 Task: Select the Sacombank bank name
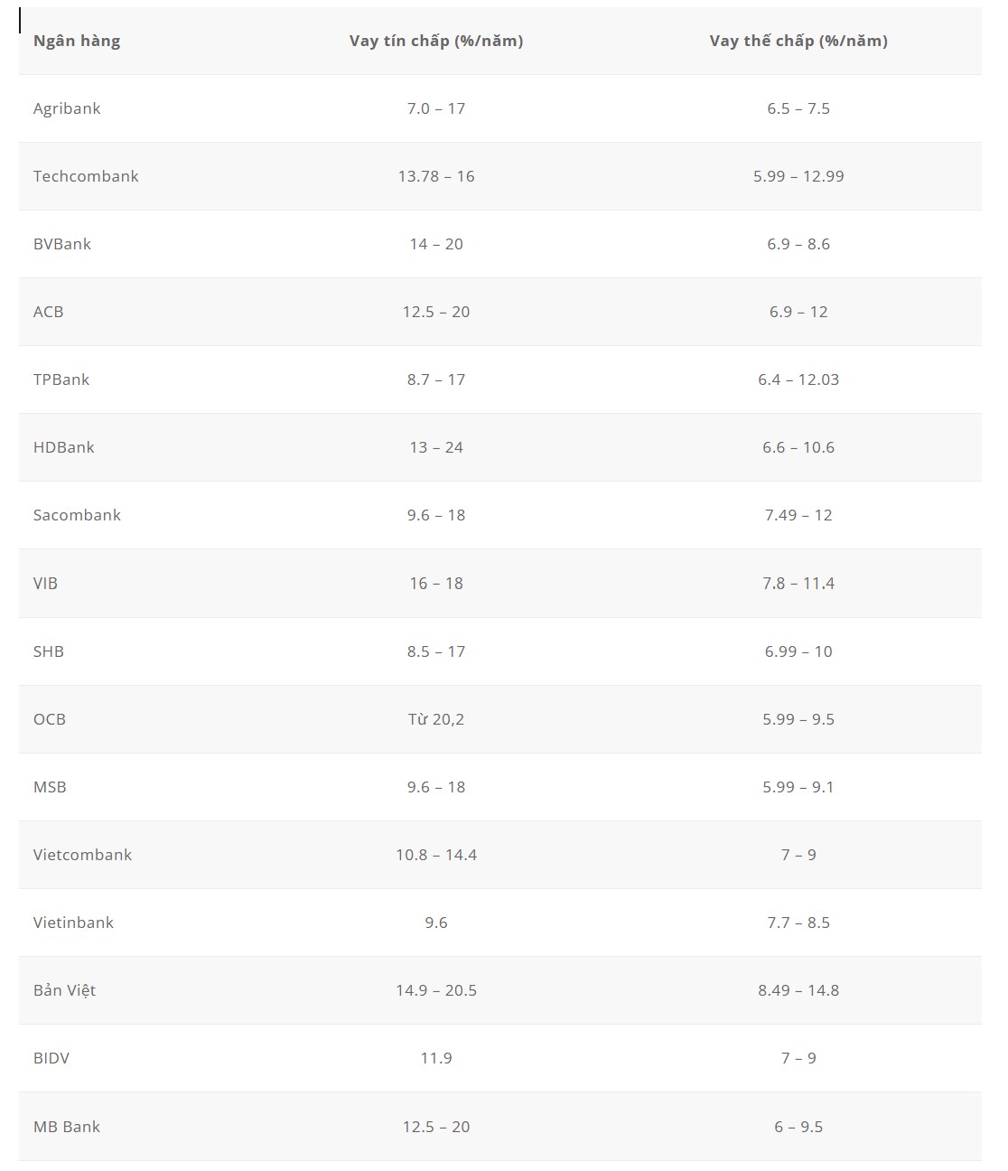coord(77,515)
